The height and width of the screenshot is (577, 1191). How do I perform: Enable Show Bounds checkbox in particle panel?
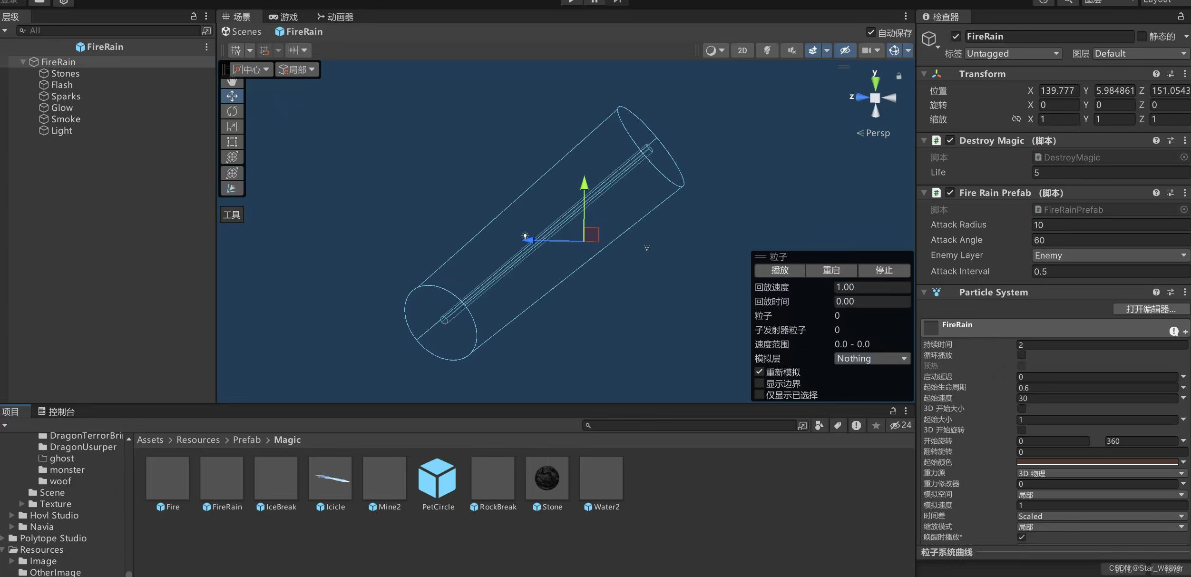(760, 383)
